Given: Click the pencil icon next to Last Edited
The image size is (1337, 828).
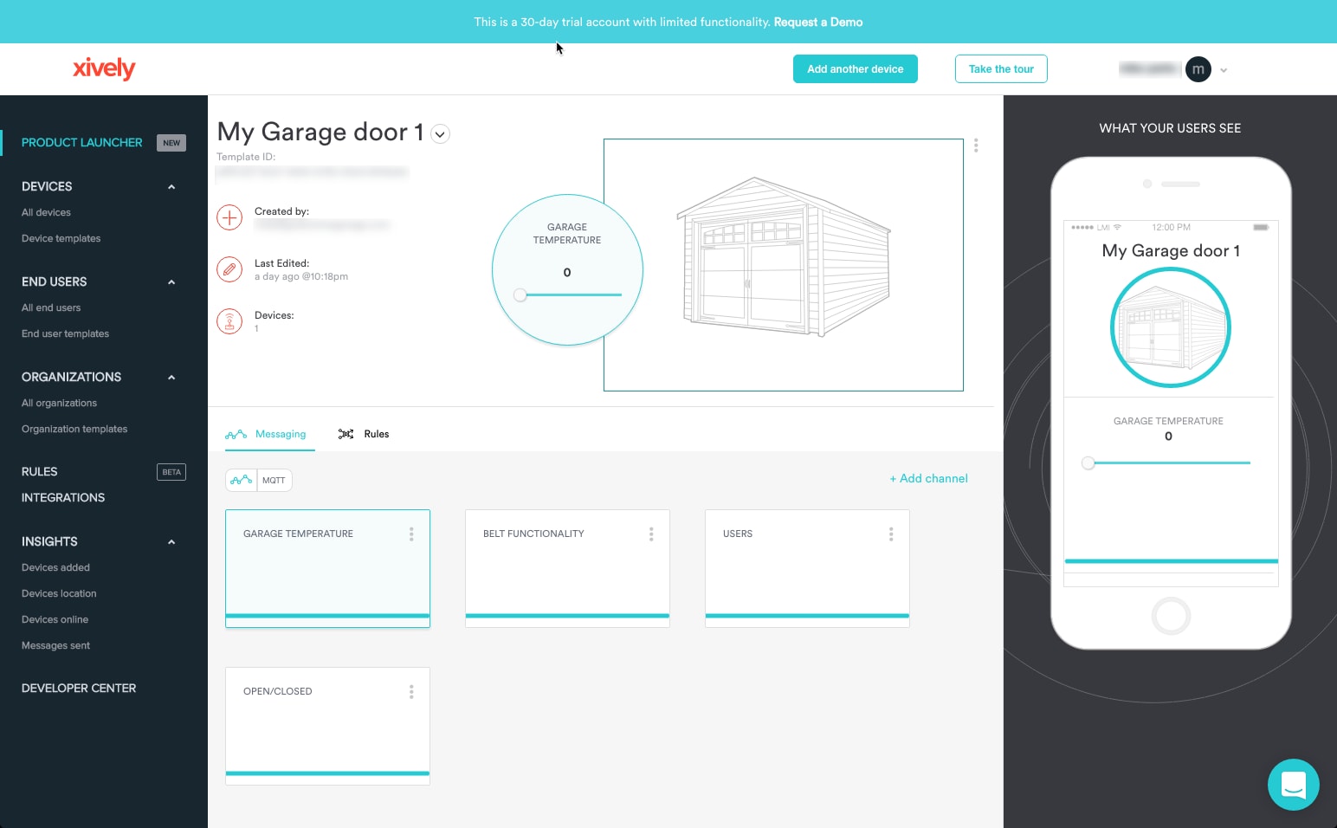Looking at the screenshot, I should click(229, 269).
